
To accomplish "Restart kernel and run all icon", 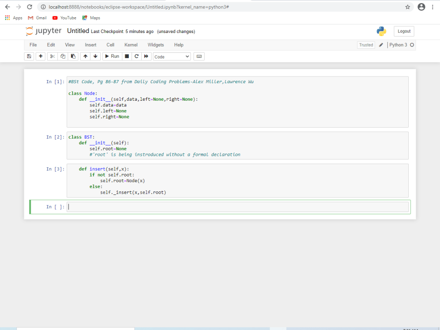I will (x=146, y=56).
